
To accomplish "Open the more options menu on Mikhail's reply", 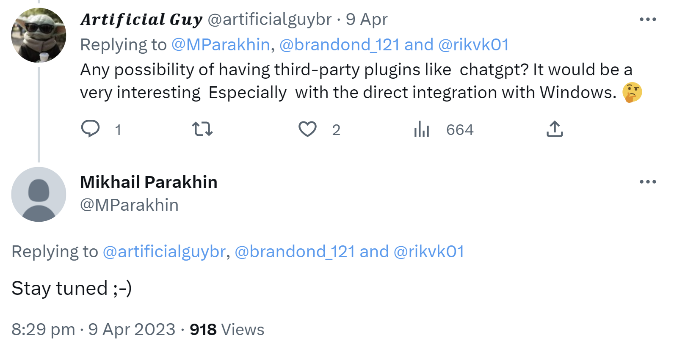I will tap(647, 181).
